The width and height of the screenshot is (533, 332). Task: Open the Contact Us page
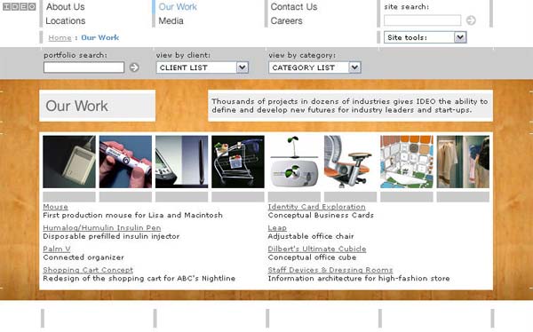click(294, 7)
